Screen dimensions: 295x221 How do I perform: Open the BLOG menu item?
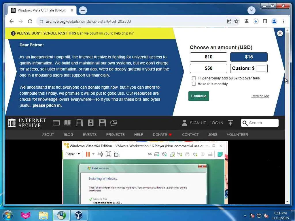point(68,135)
